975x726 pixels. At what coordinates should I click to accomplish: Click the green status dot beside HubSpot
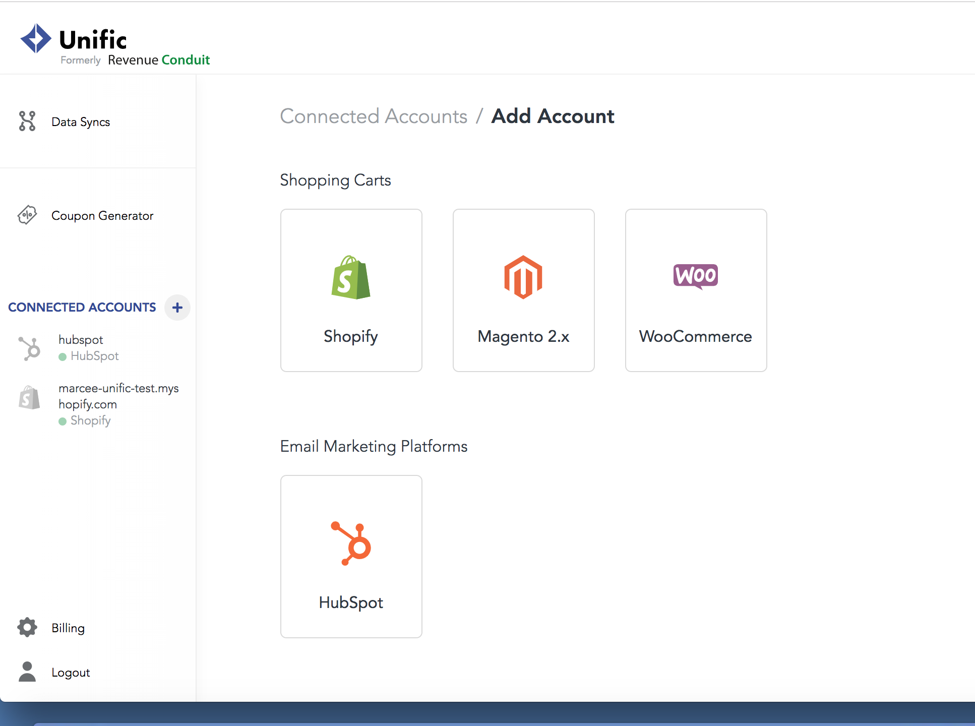coord(63,357)
